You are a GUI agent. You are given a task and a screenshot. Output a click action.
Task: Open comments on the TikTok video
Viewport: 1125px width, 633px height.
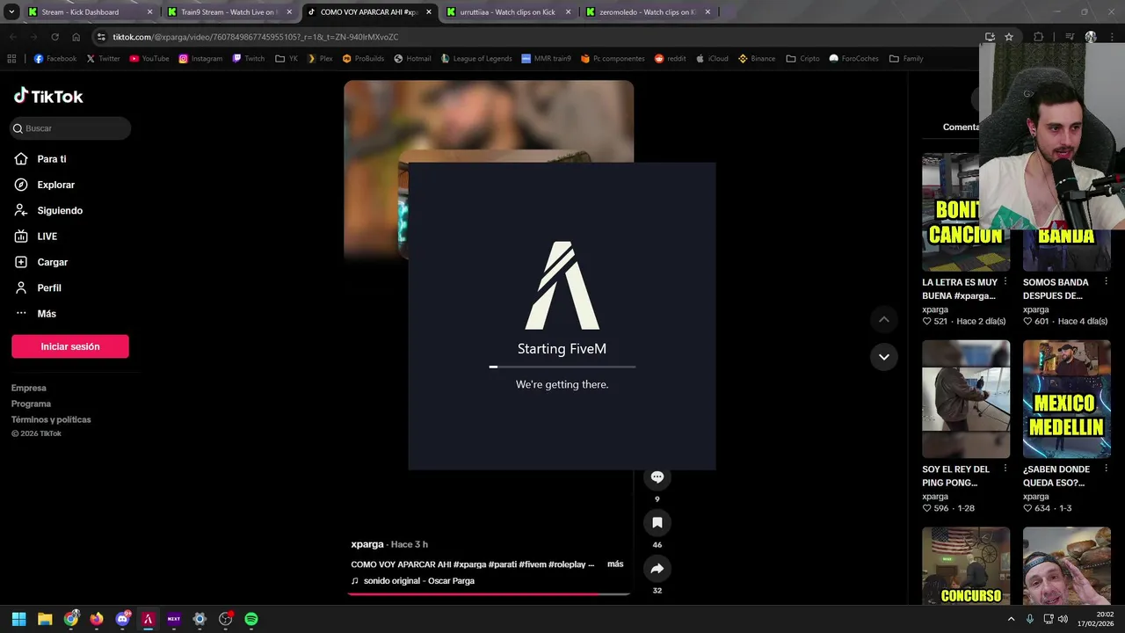657,477
